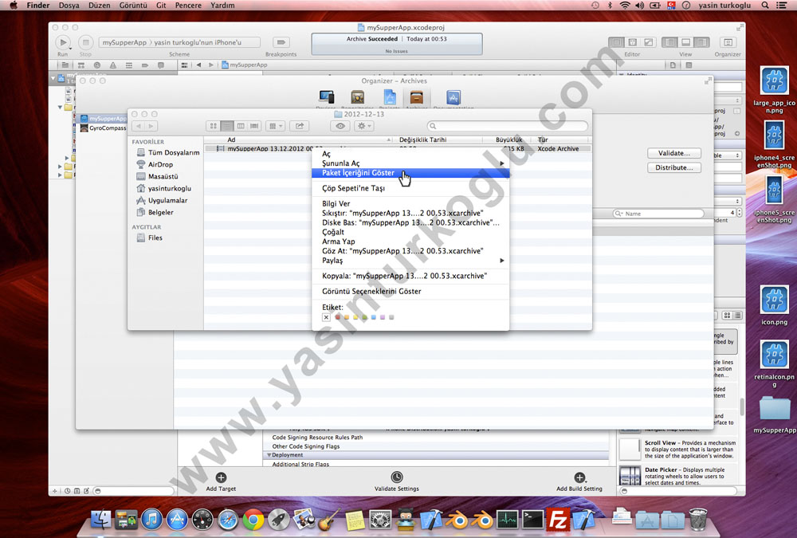Switch the Finder window to list view
Viewport: 797px width, 538px height.
click(x=227, y=126)
